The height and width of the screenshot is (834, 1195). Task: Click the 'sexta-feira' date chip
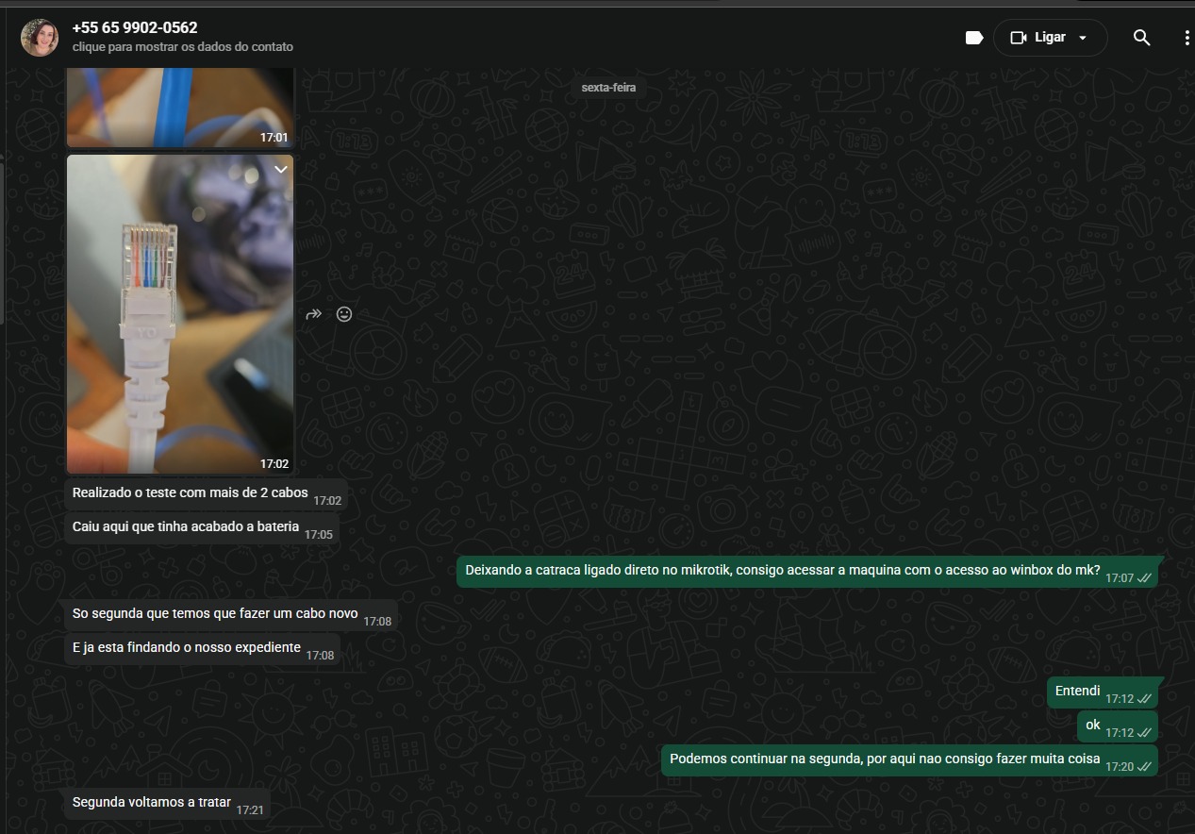pos(608,88)
